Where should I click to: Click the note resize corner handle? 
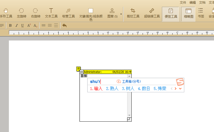pos(129,119)
